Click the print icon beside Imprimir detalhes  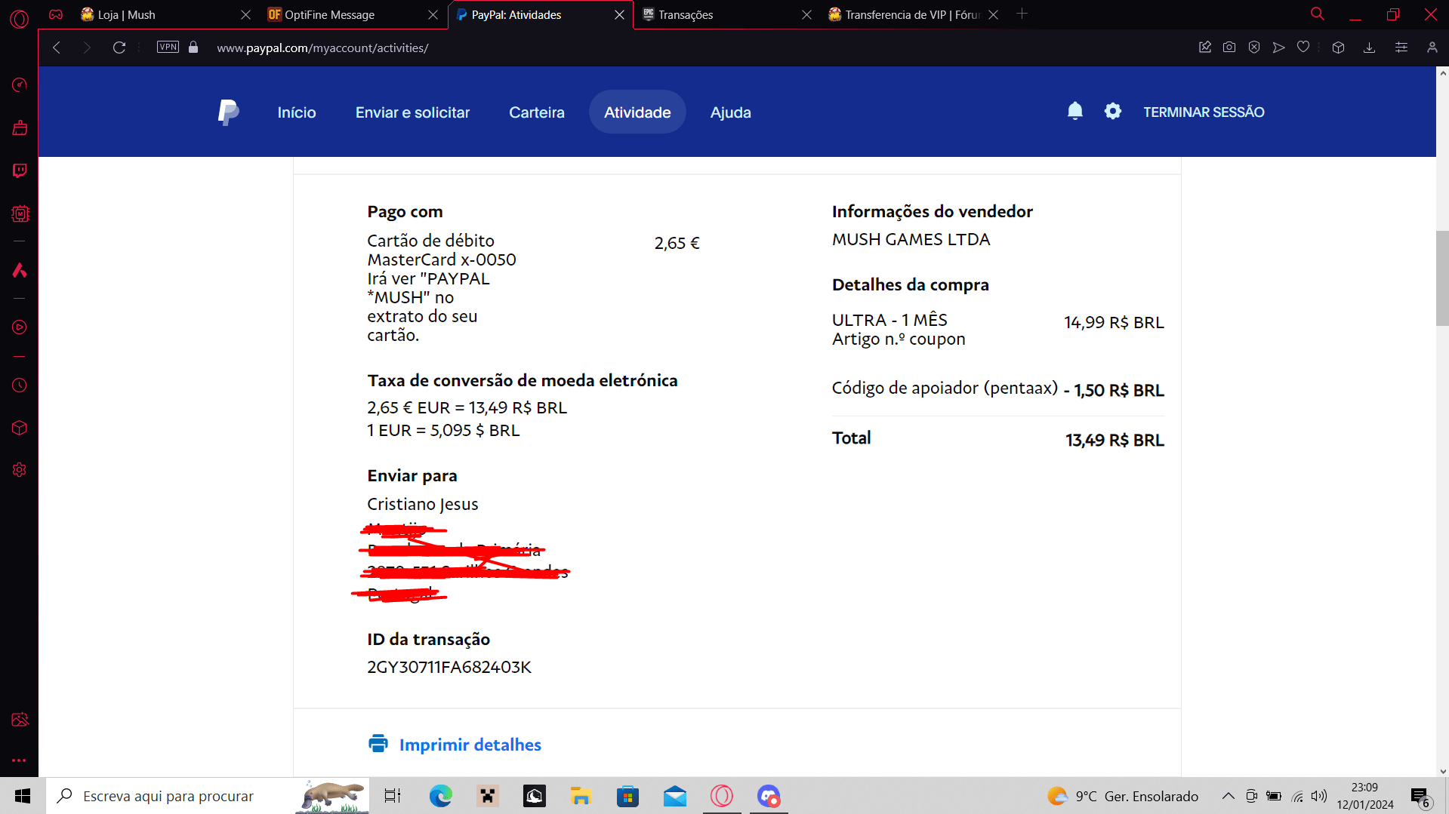coord(378,744)
